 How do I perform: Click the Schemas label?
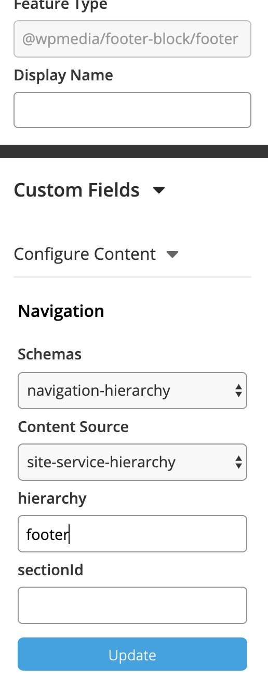(x=50, y=355)
